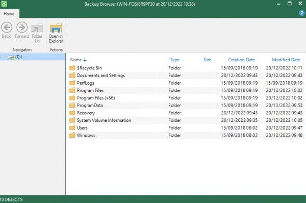306x203 pixels.
Task: Expand the (C:) drive tree node
Action: [x=2, y=57]
